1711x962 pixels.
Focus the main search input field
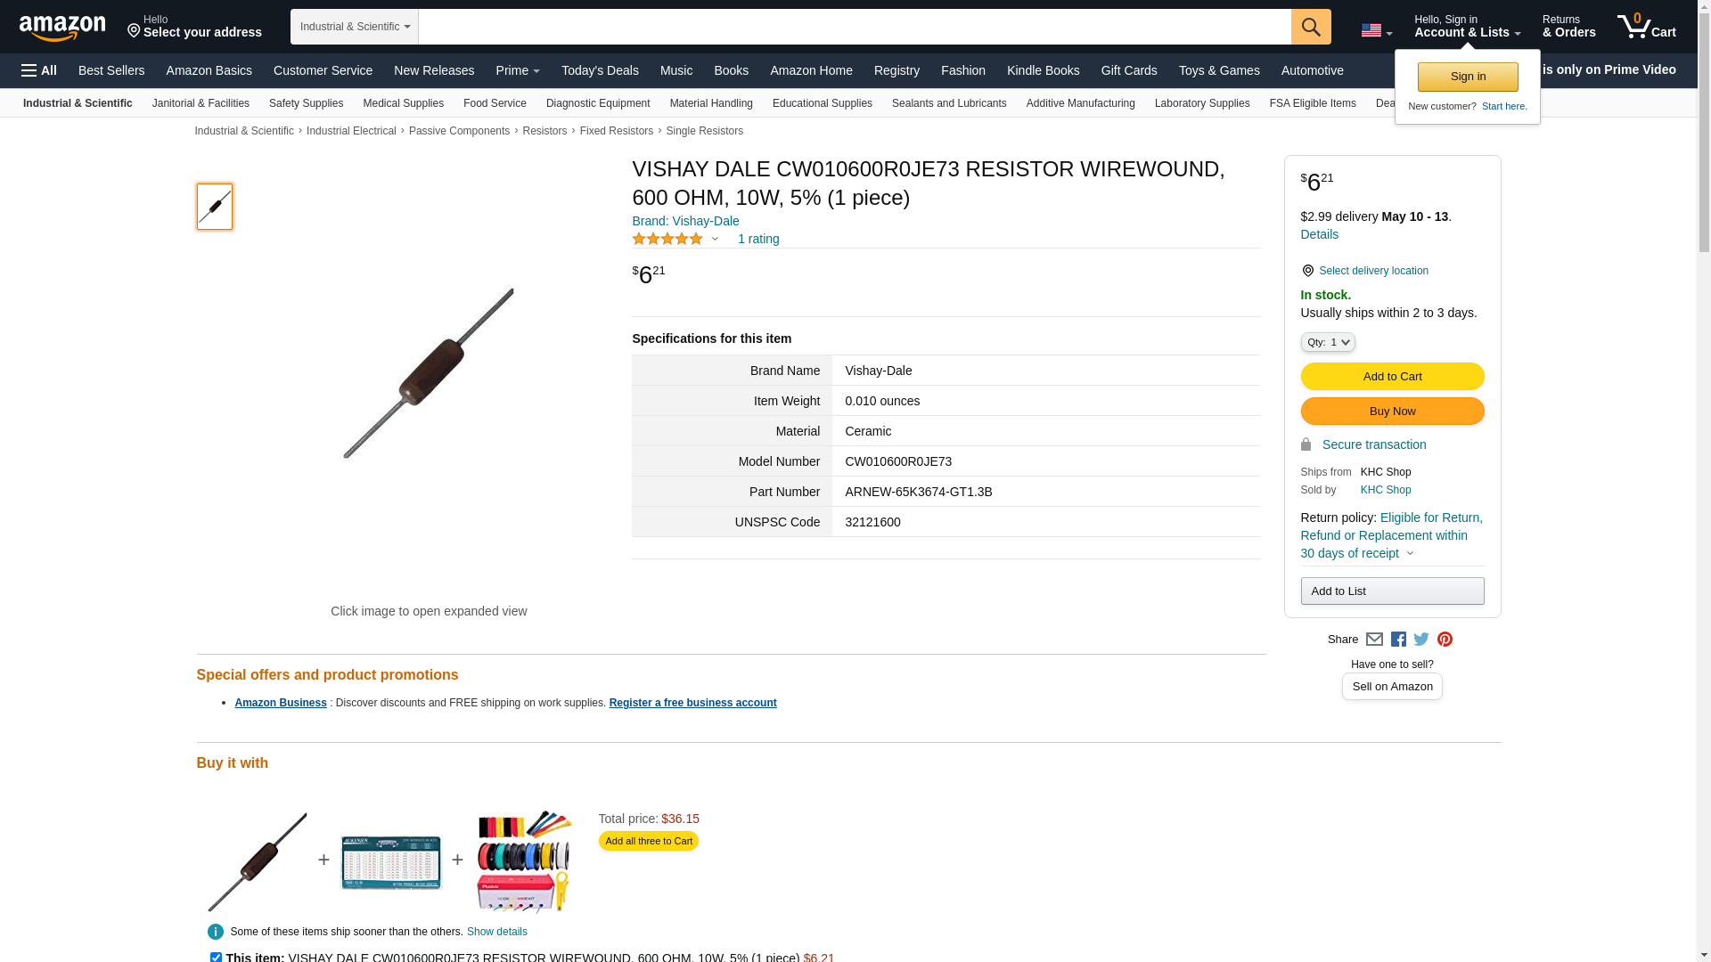(854, 27)
